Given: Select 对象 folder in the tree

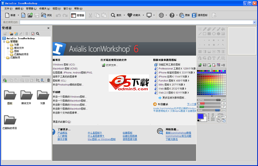Looking at the screenshot, I should point(16,45).
